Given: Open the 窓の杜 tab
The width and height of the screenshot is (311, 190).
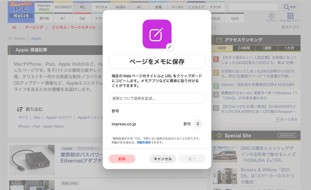Looking at the screenshot, I should point(44,18).
